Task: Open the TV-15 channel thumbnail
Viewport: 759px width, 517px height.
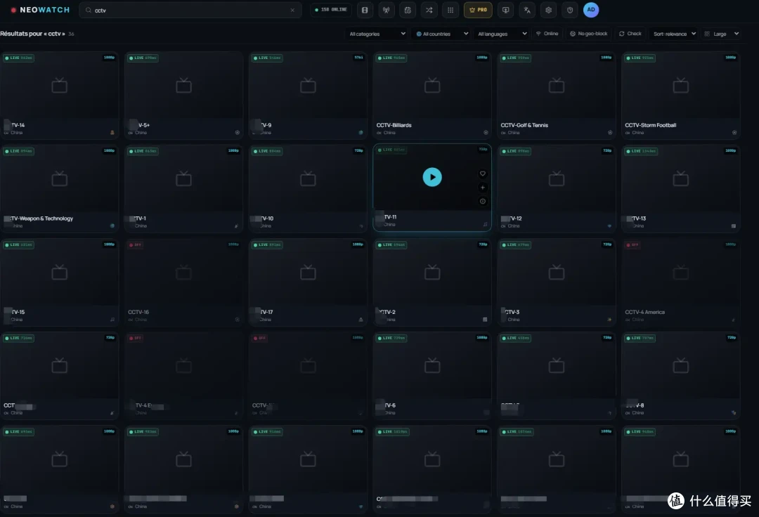Action: pyautogui.click(x=60, y=273)
